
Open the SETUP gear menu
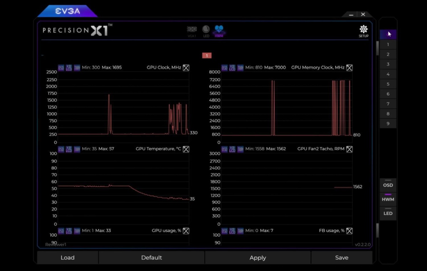click(363, 31)
